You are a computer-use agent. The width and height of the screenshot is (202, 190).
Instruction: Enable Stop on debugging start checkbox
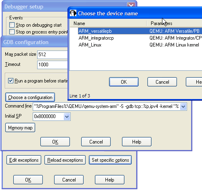[12, 25]
